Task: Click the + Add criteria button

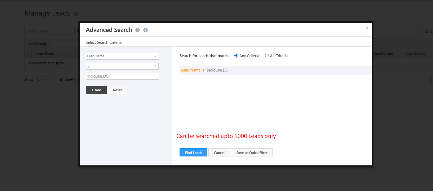Action: (96, 90)
